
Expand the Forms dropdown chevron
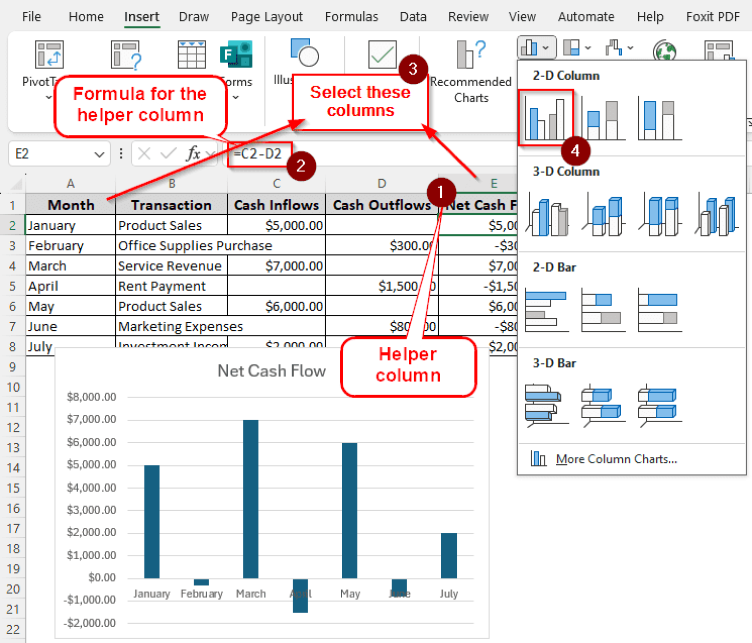coord(236,98)
